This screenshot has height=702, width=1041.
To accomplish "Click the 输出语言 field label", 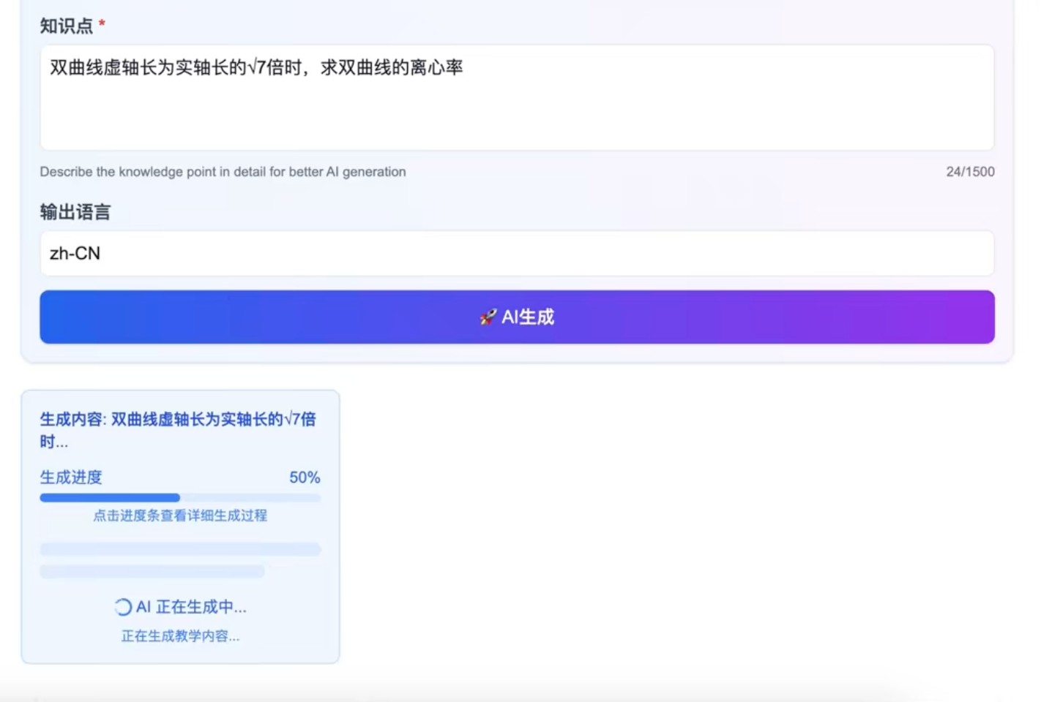I will click(75, 211).
